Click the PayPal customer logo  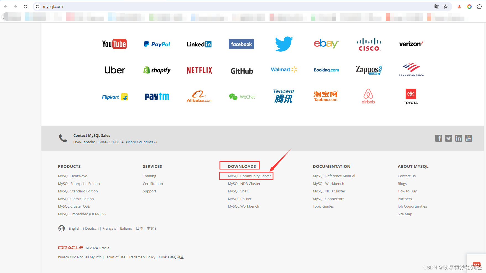157,44
